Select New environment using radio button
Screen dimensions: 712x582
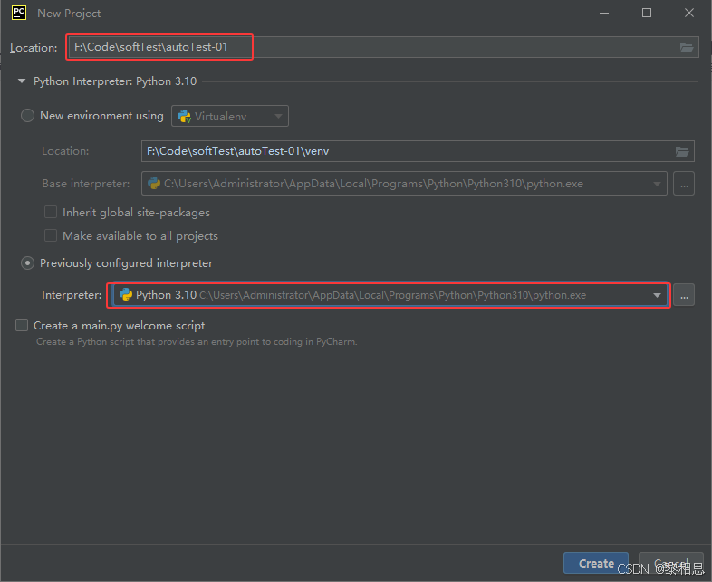tap(28, 116)
